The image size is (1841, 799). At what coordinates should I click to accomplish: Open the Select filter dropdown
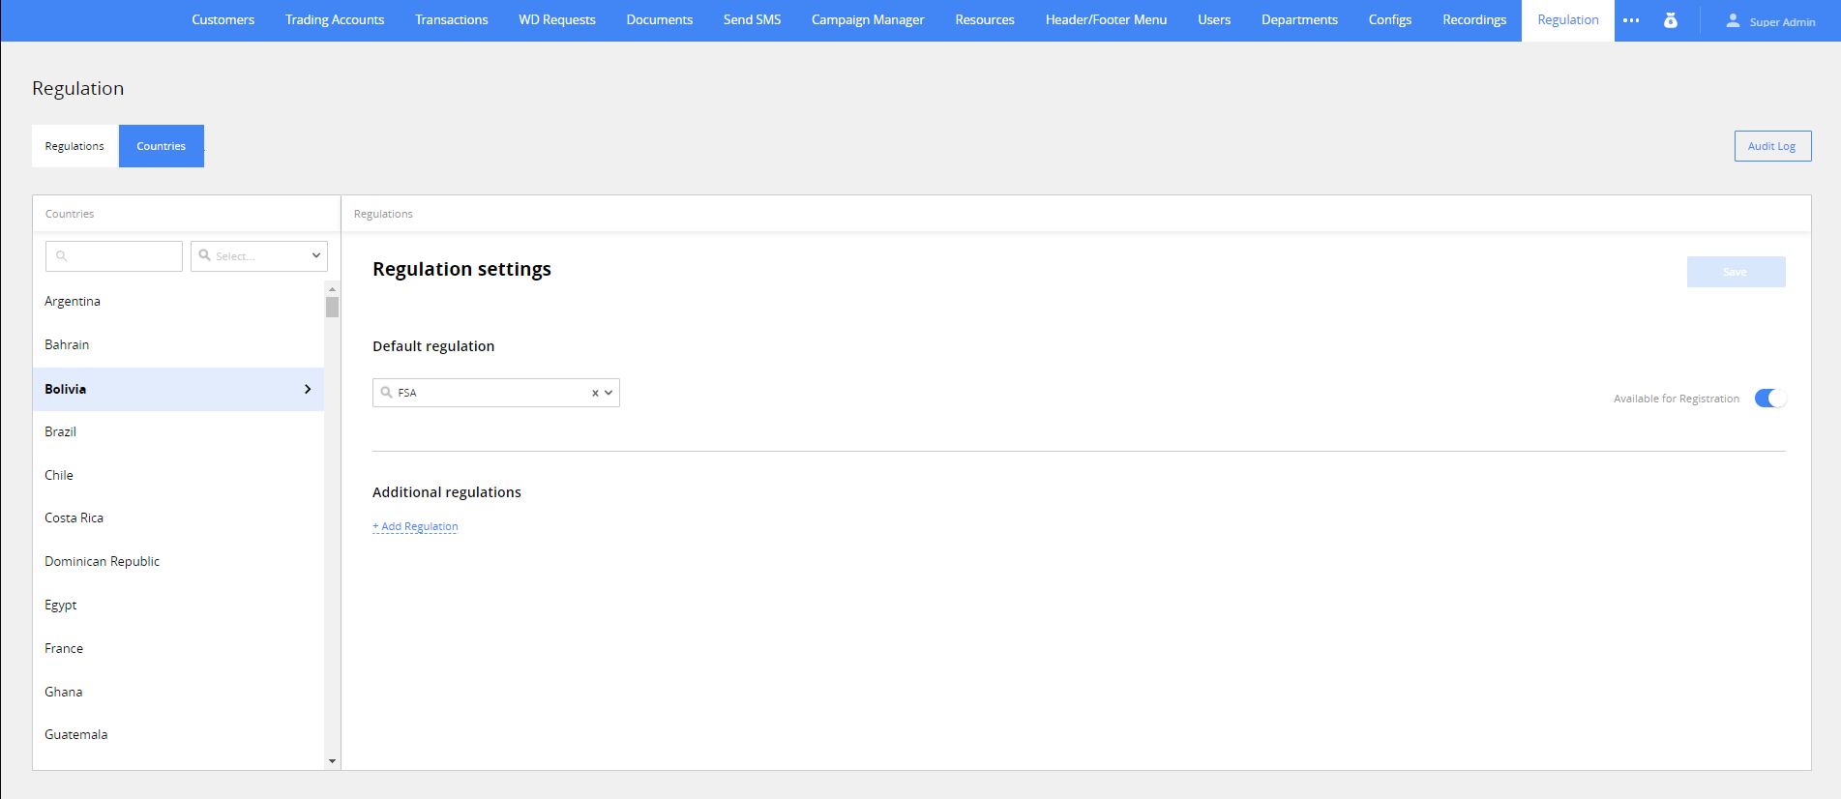[258, 256]
